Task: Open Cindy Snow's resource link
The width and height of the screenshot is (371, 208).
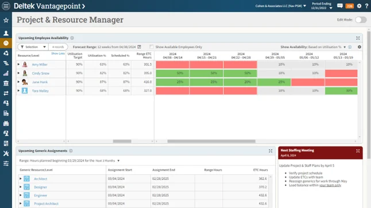Action: 41,74
